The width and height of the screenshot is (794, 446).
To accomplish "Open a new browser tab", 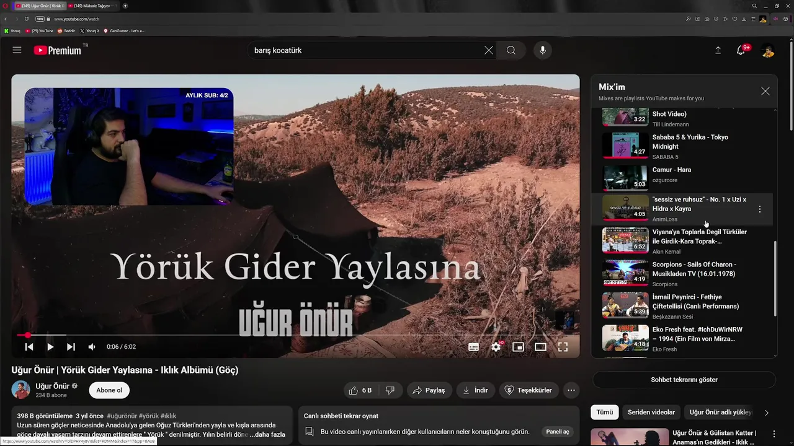I will [x=125, y=6].
